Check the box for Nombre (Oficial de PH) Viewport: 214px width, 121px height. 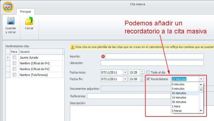click(x=15, y=63)
